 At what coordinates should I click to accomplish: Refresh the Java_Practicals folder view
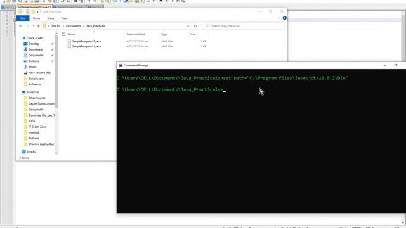(x=195, y=26)
